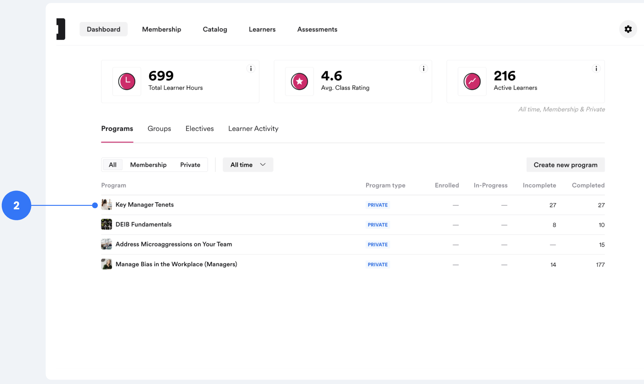
Task: Click Completed value 10 for DEIB Fundamentals
Action: click(x=602, y=225)
